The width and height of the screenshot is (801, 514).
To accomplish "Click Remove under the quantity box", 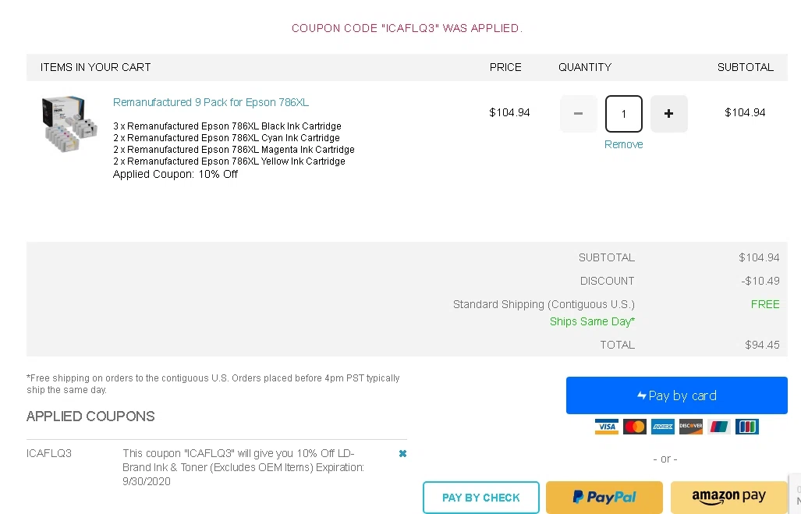I will [x=624, y=144].
